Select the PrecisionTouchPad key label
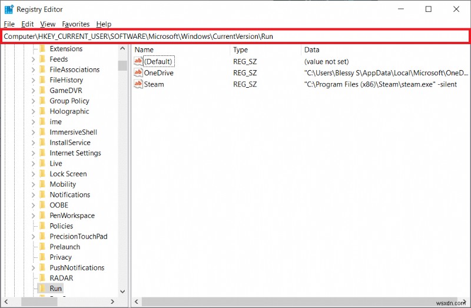Screen dimensions: 471x308 click(78, 237)
